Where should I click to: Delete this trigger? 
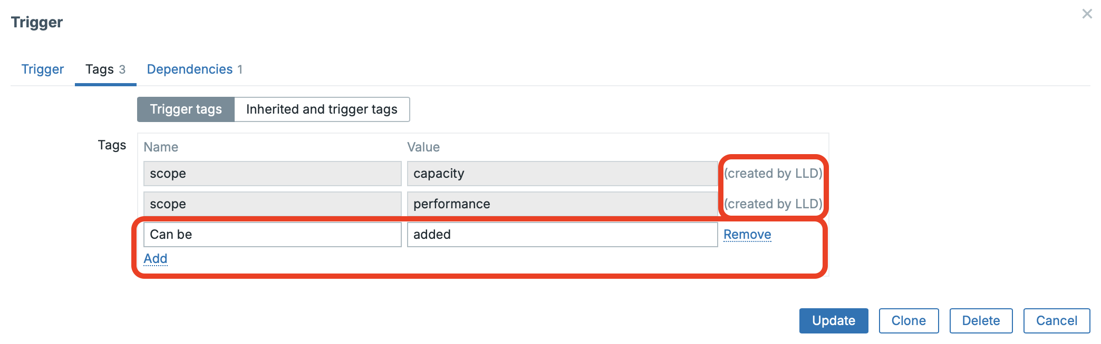coord(981,321)
